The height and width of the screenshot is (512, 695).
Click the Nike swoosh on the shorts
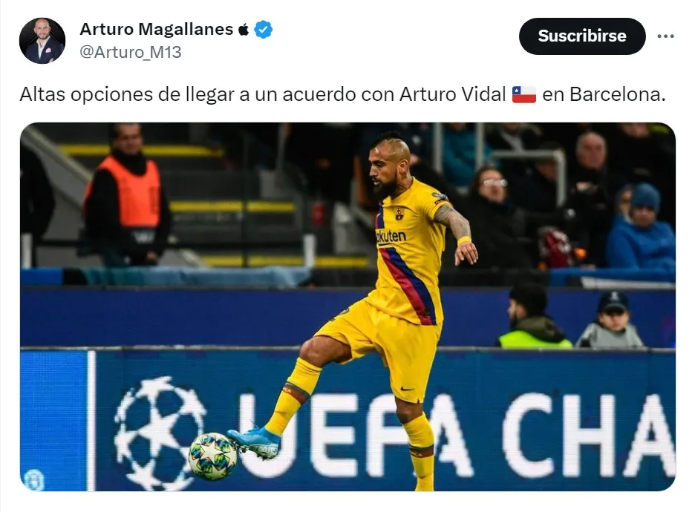[x=407, y=389]
